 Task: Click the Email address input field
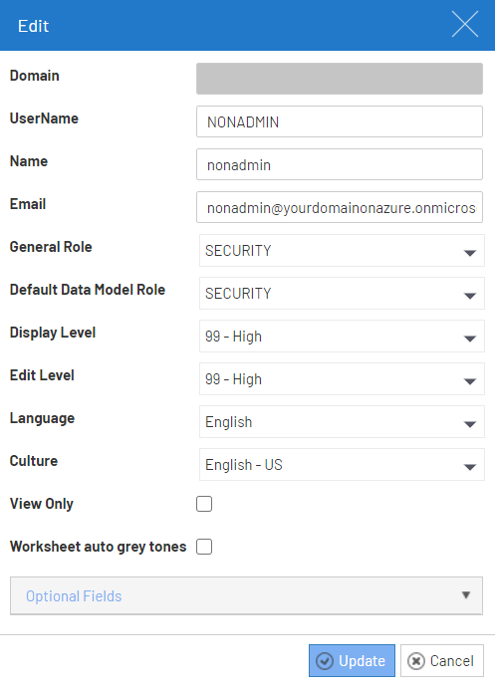(x=340, y=207)
